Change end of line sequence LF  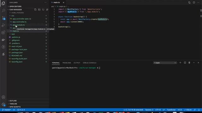point(163,110)
